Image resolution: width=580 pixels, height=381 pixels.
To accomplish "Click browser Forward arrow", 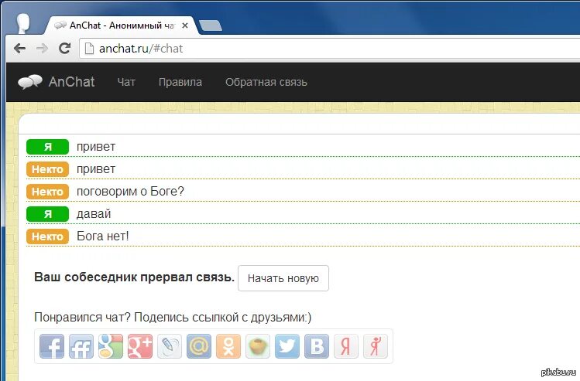I will click(42, 49).
